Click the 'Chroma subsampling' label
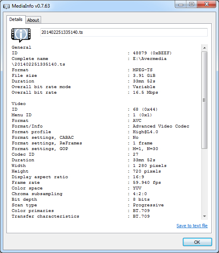Screen dimensions: 219x253 pos(37,194)
